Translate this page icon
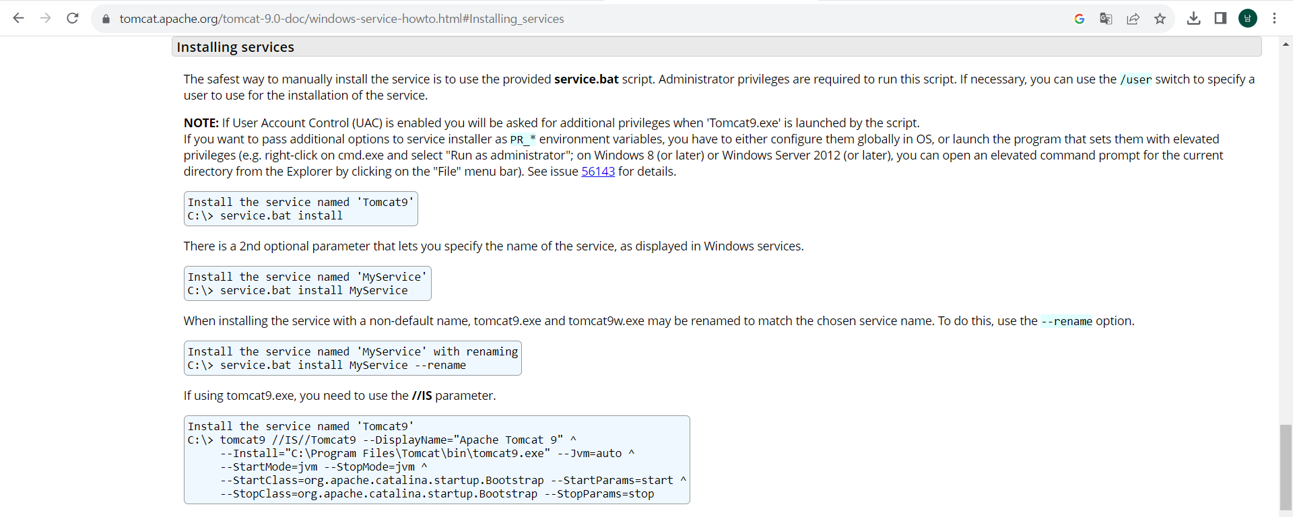This screenshot has width=1293, height=517. pos(1106,19)
